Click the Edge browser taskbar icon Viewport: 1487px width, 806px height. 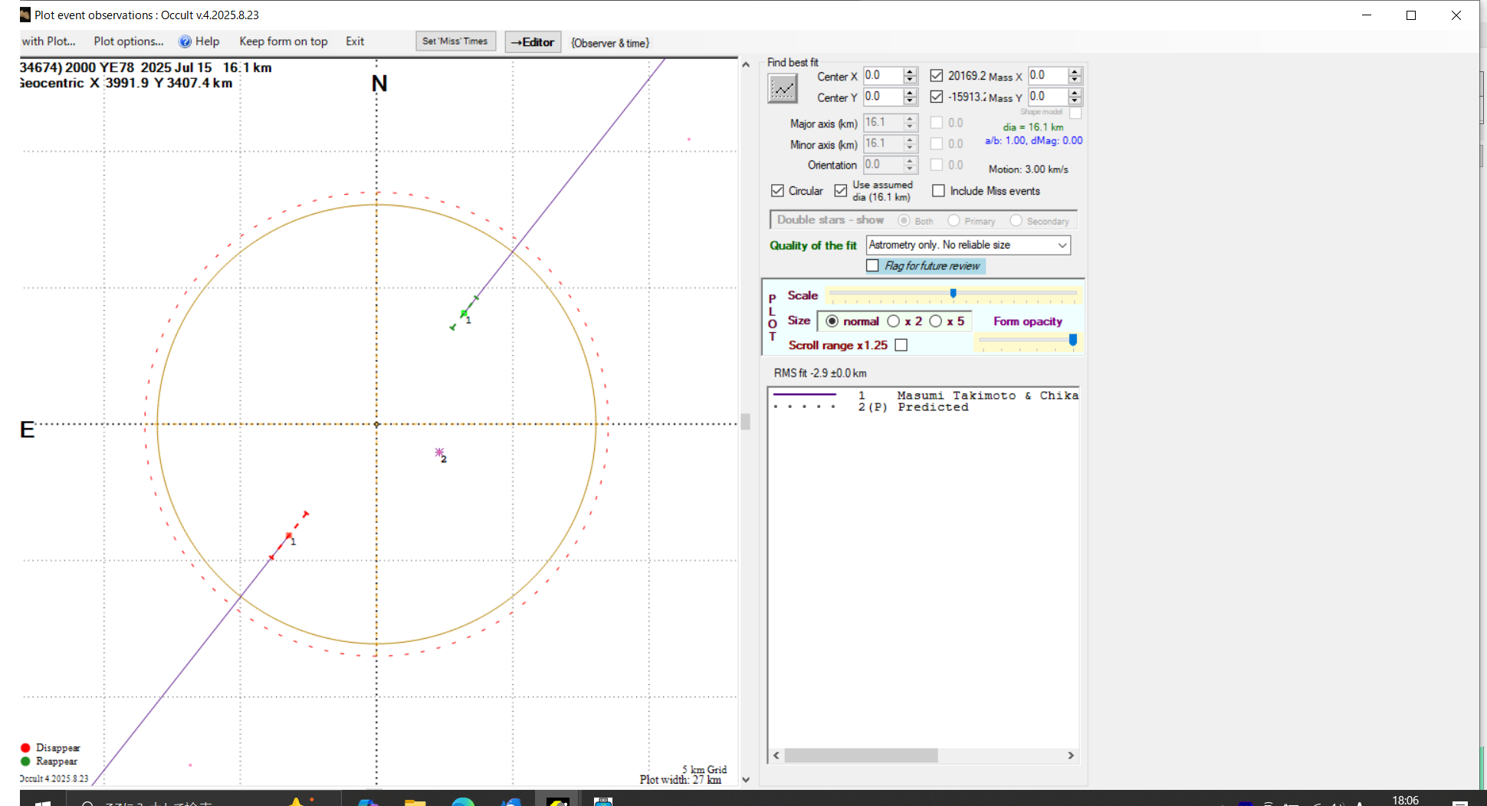(x=462, y=801)
